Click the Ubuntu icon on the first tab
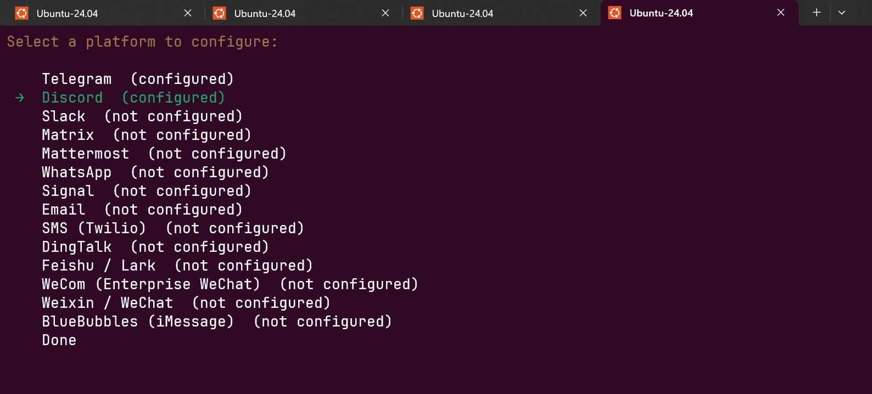Viewport: 872px width, 394px height. click(21, 13)
